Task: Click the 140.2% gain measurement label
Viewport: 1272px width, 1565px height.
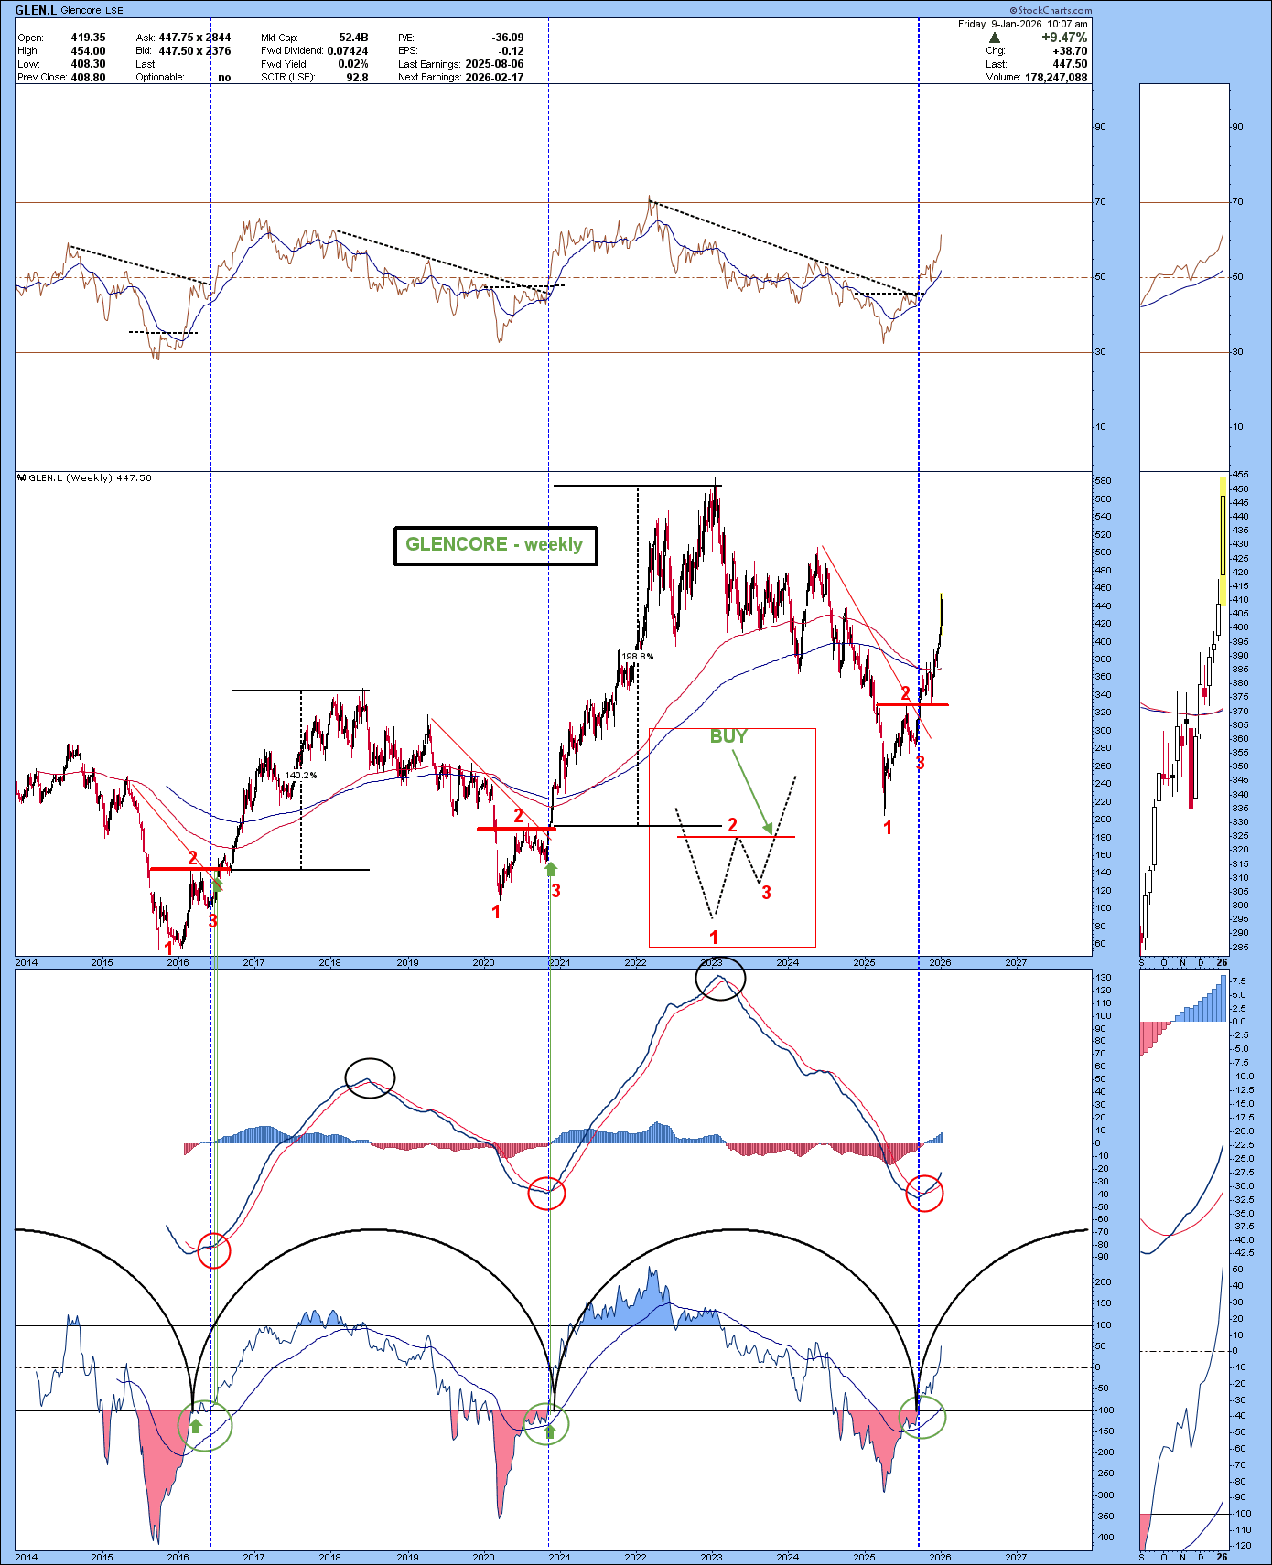Action: (x=300, y=775)
